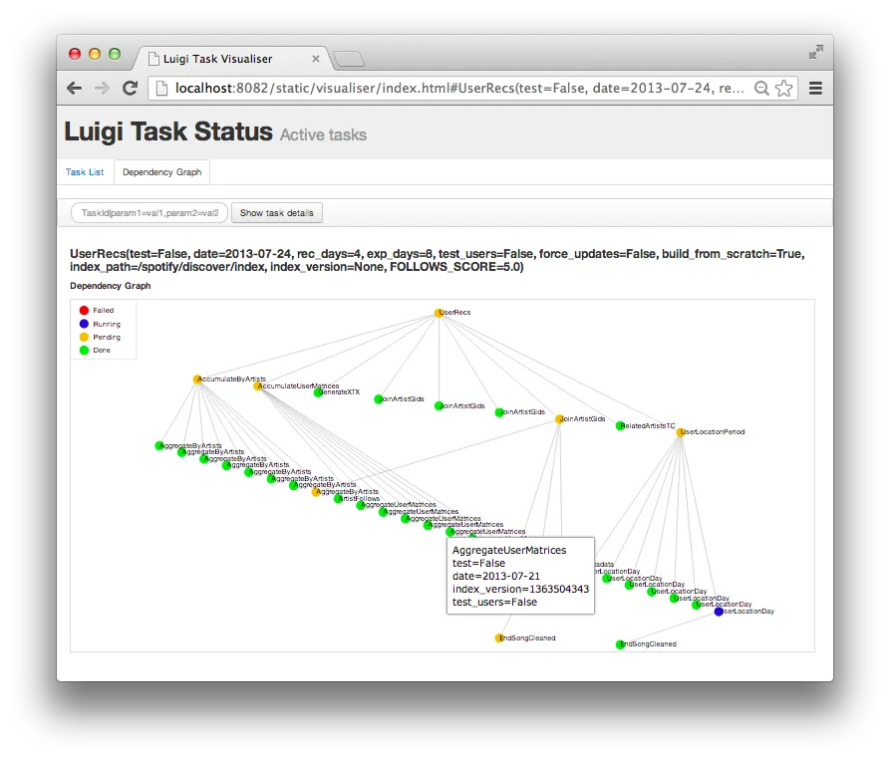The image size is (890, 760).
Task: Click the index_version=1363504343 tooltip text
Action: pyautogui.click(x=520, y=589)
